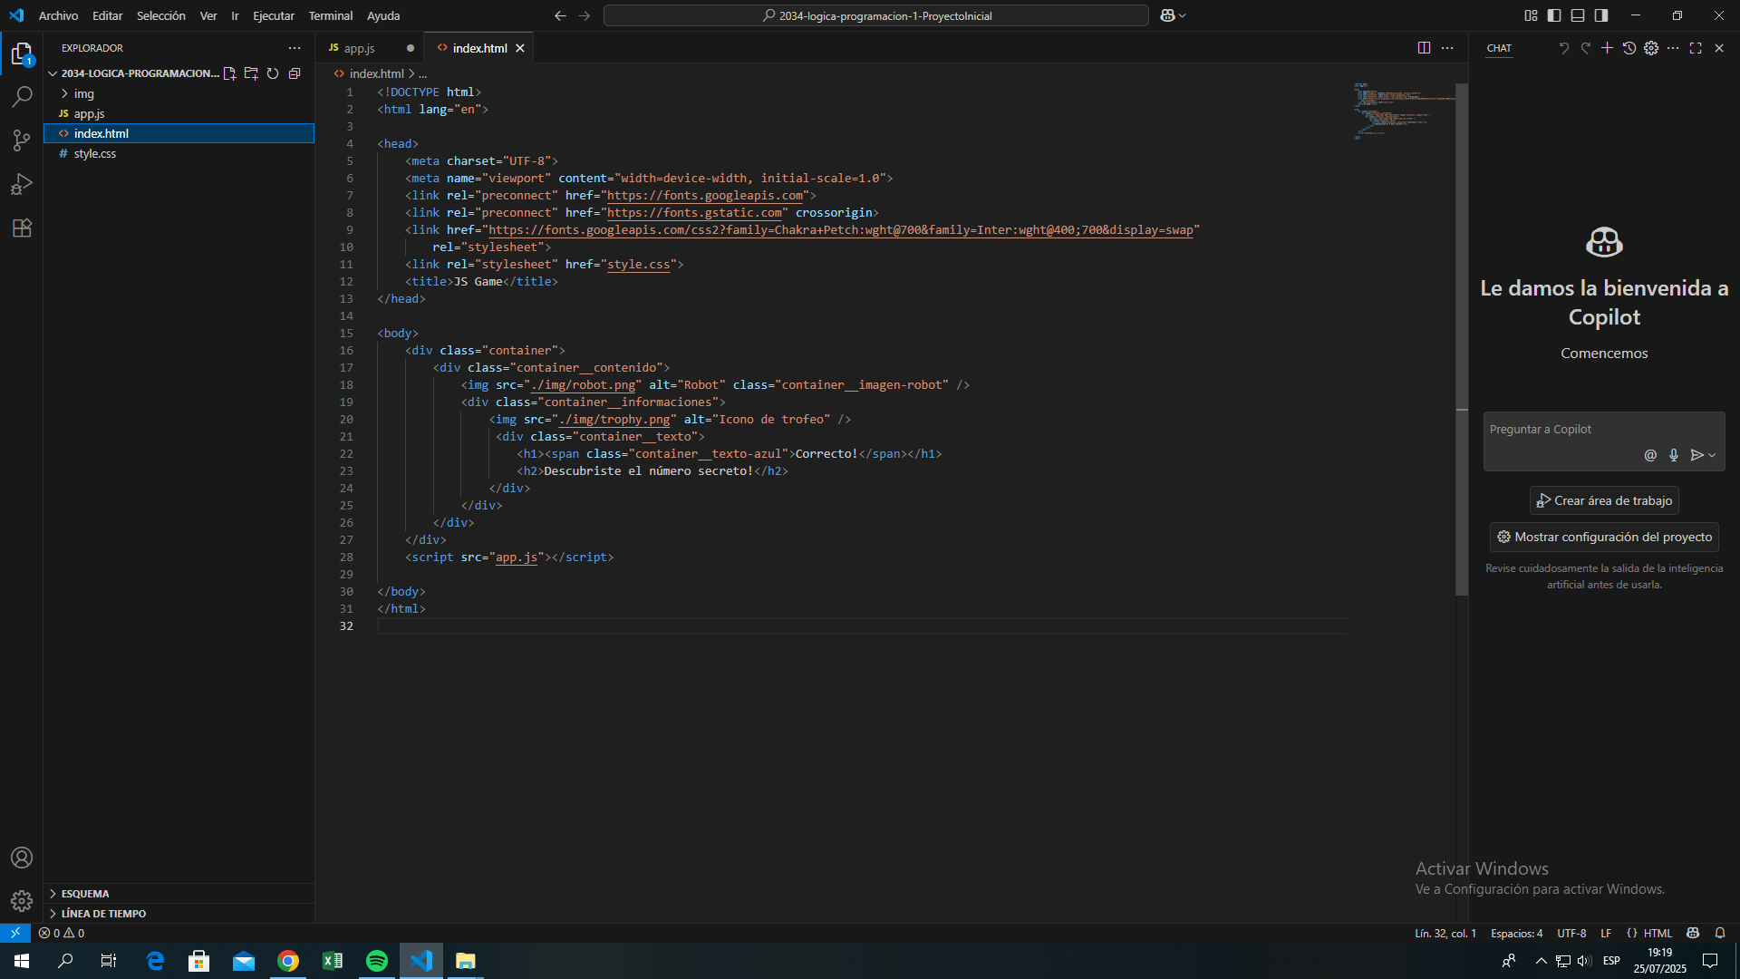Open chat panel more actions ellipsis

[x=1673, y=48]
